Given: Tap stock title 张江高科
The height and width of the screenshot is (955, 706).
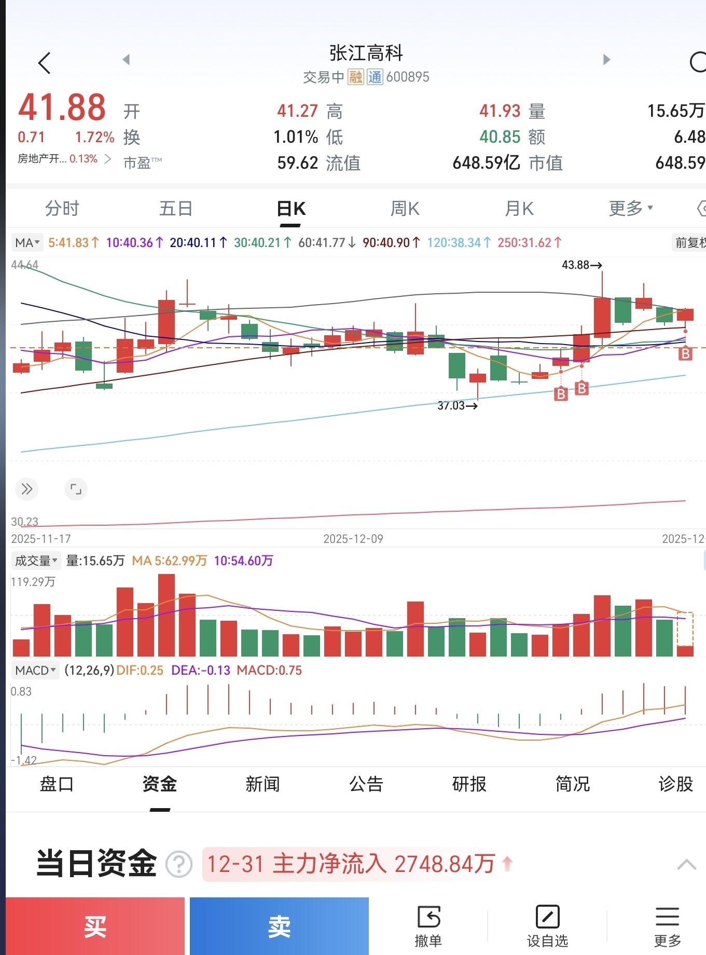Looking at the screenshot, I should pyautogui.click(x=366, y=53).
